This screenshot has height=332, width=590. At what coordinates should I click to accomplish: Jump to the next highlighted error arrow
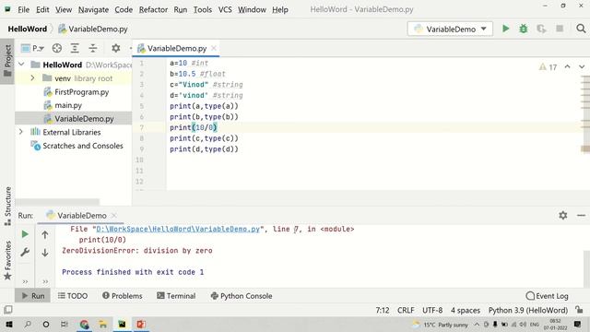[x=582, y=66]
